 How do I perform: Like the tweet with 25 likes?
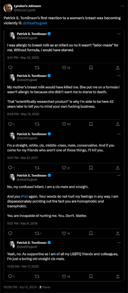66,68
